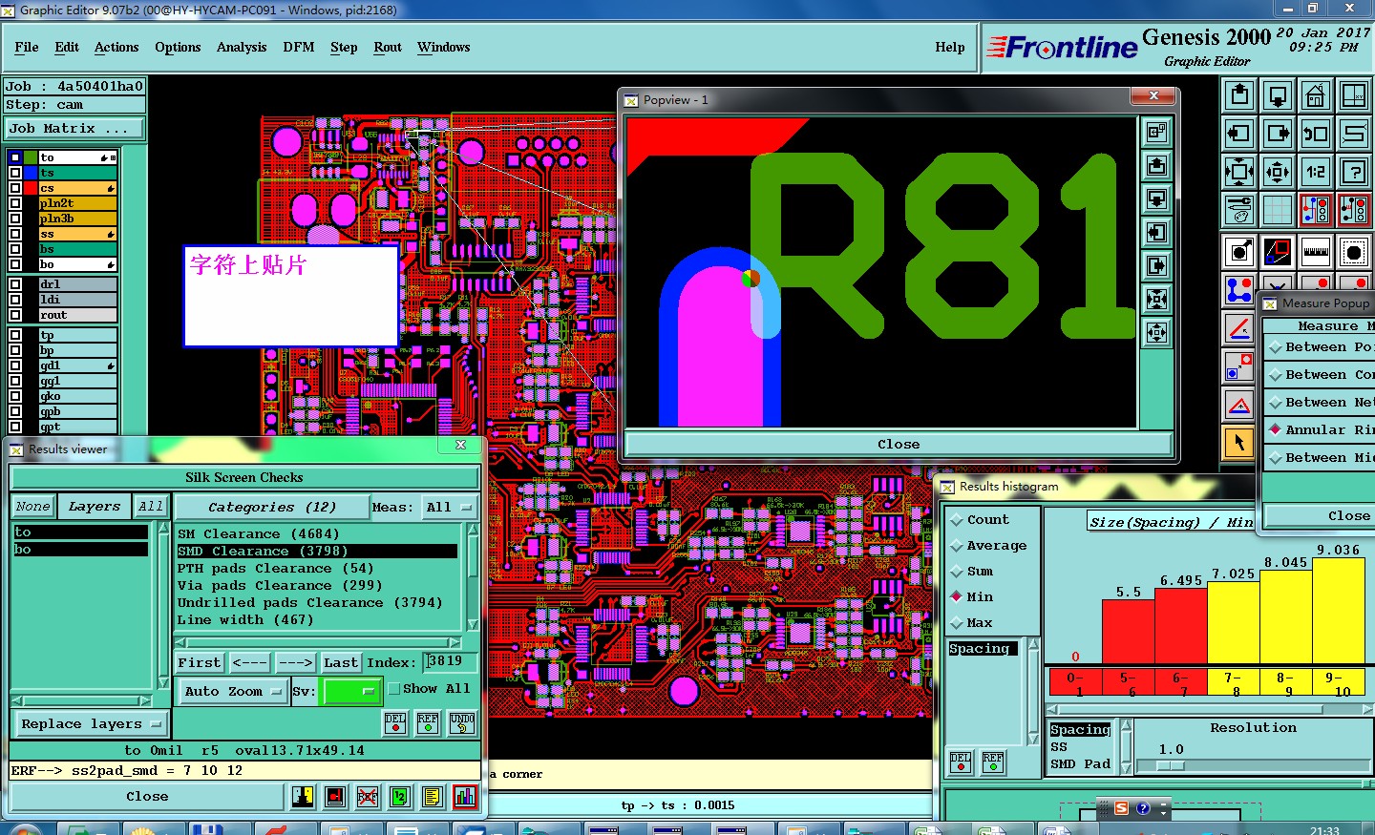Toggle visibility box of layer drl

[x=15, y=284]
